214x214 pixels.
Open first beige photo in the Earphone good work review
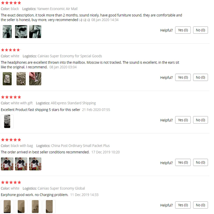pyautogui.click(x=7, y=207)
